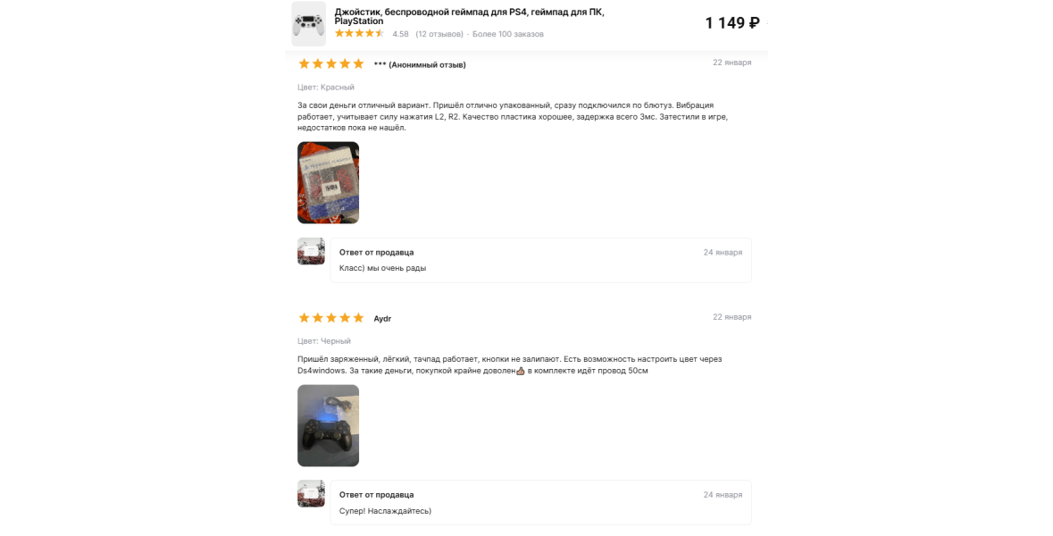The height and width of the screenshot is (536, 1053).
Task: Open the black gamepad review photo
Action: 329,426
